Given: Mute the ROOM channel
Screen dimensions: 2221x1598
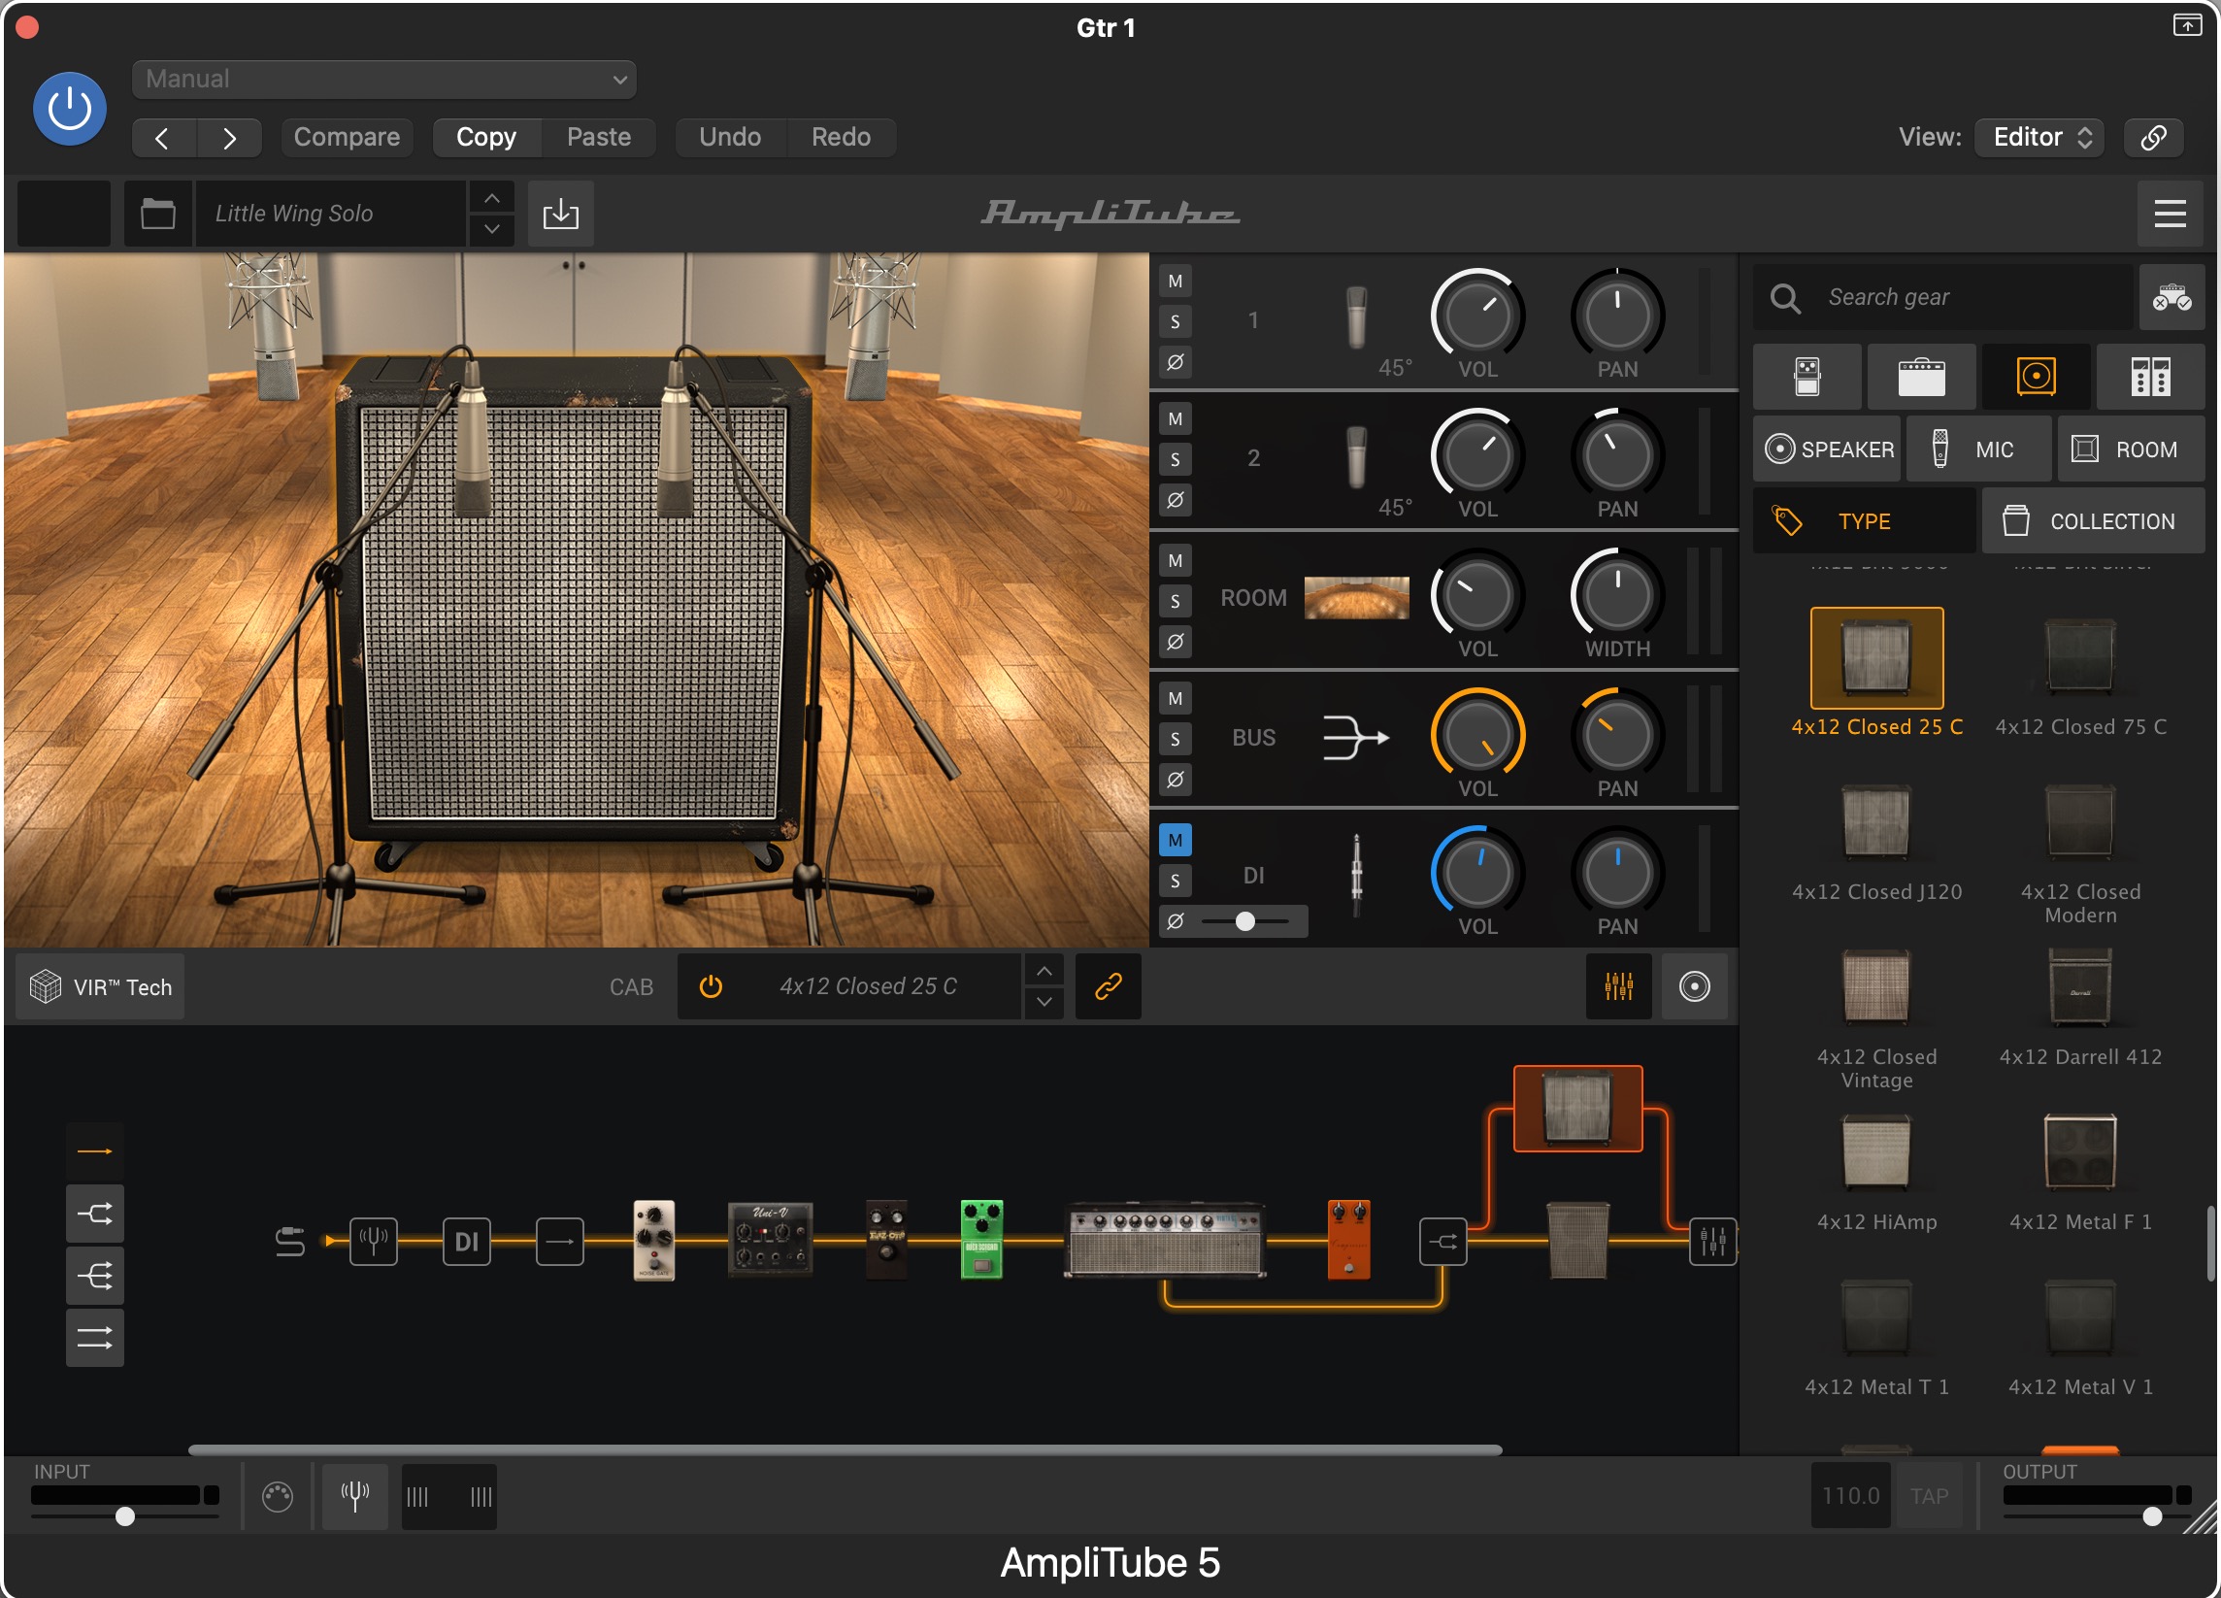Looking at the screenshot, I should 1176,560.
